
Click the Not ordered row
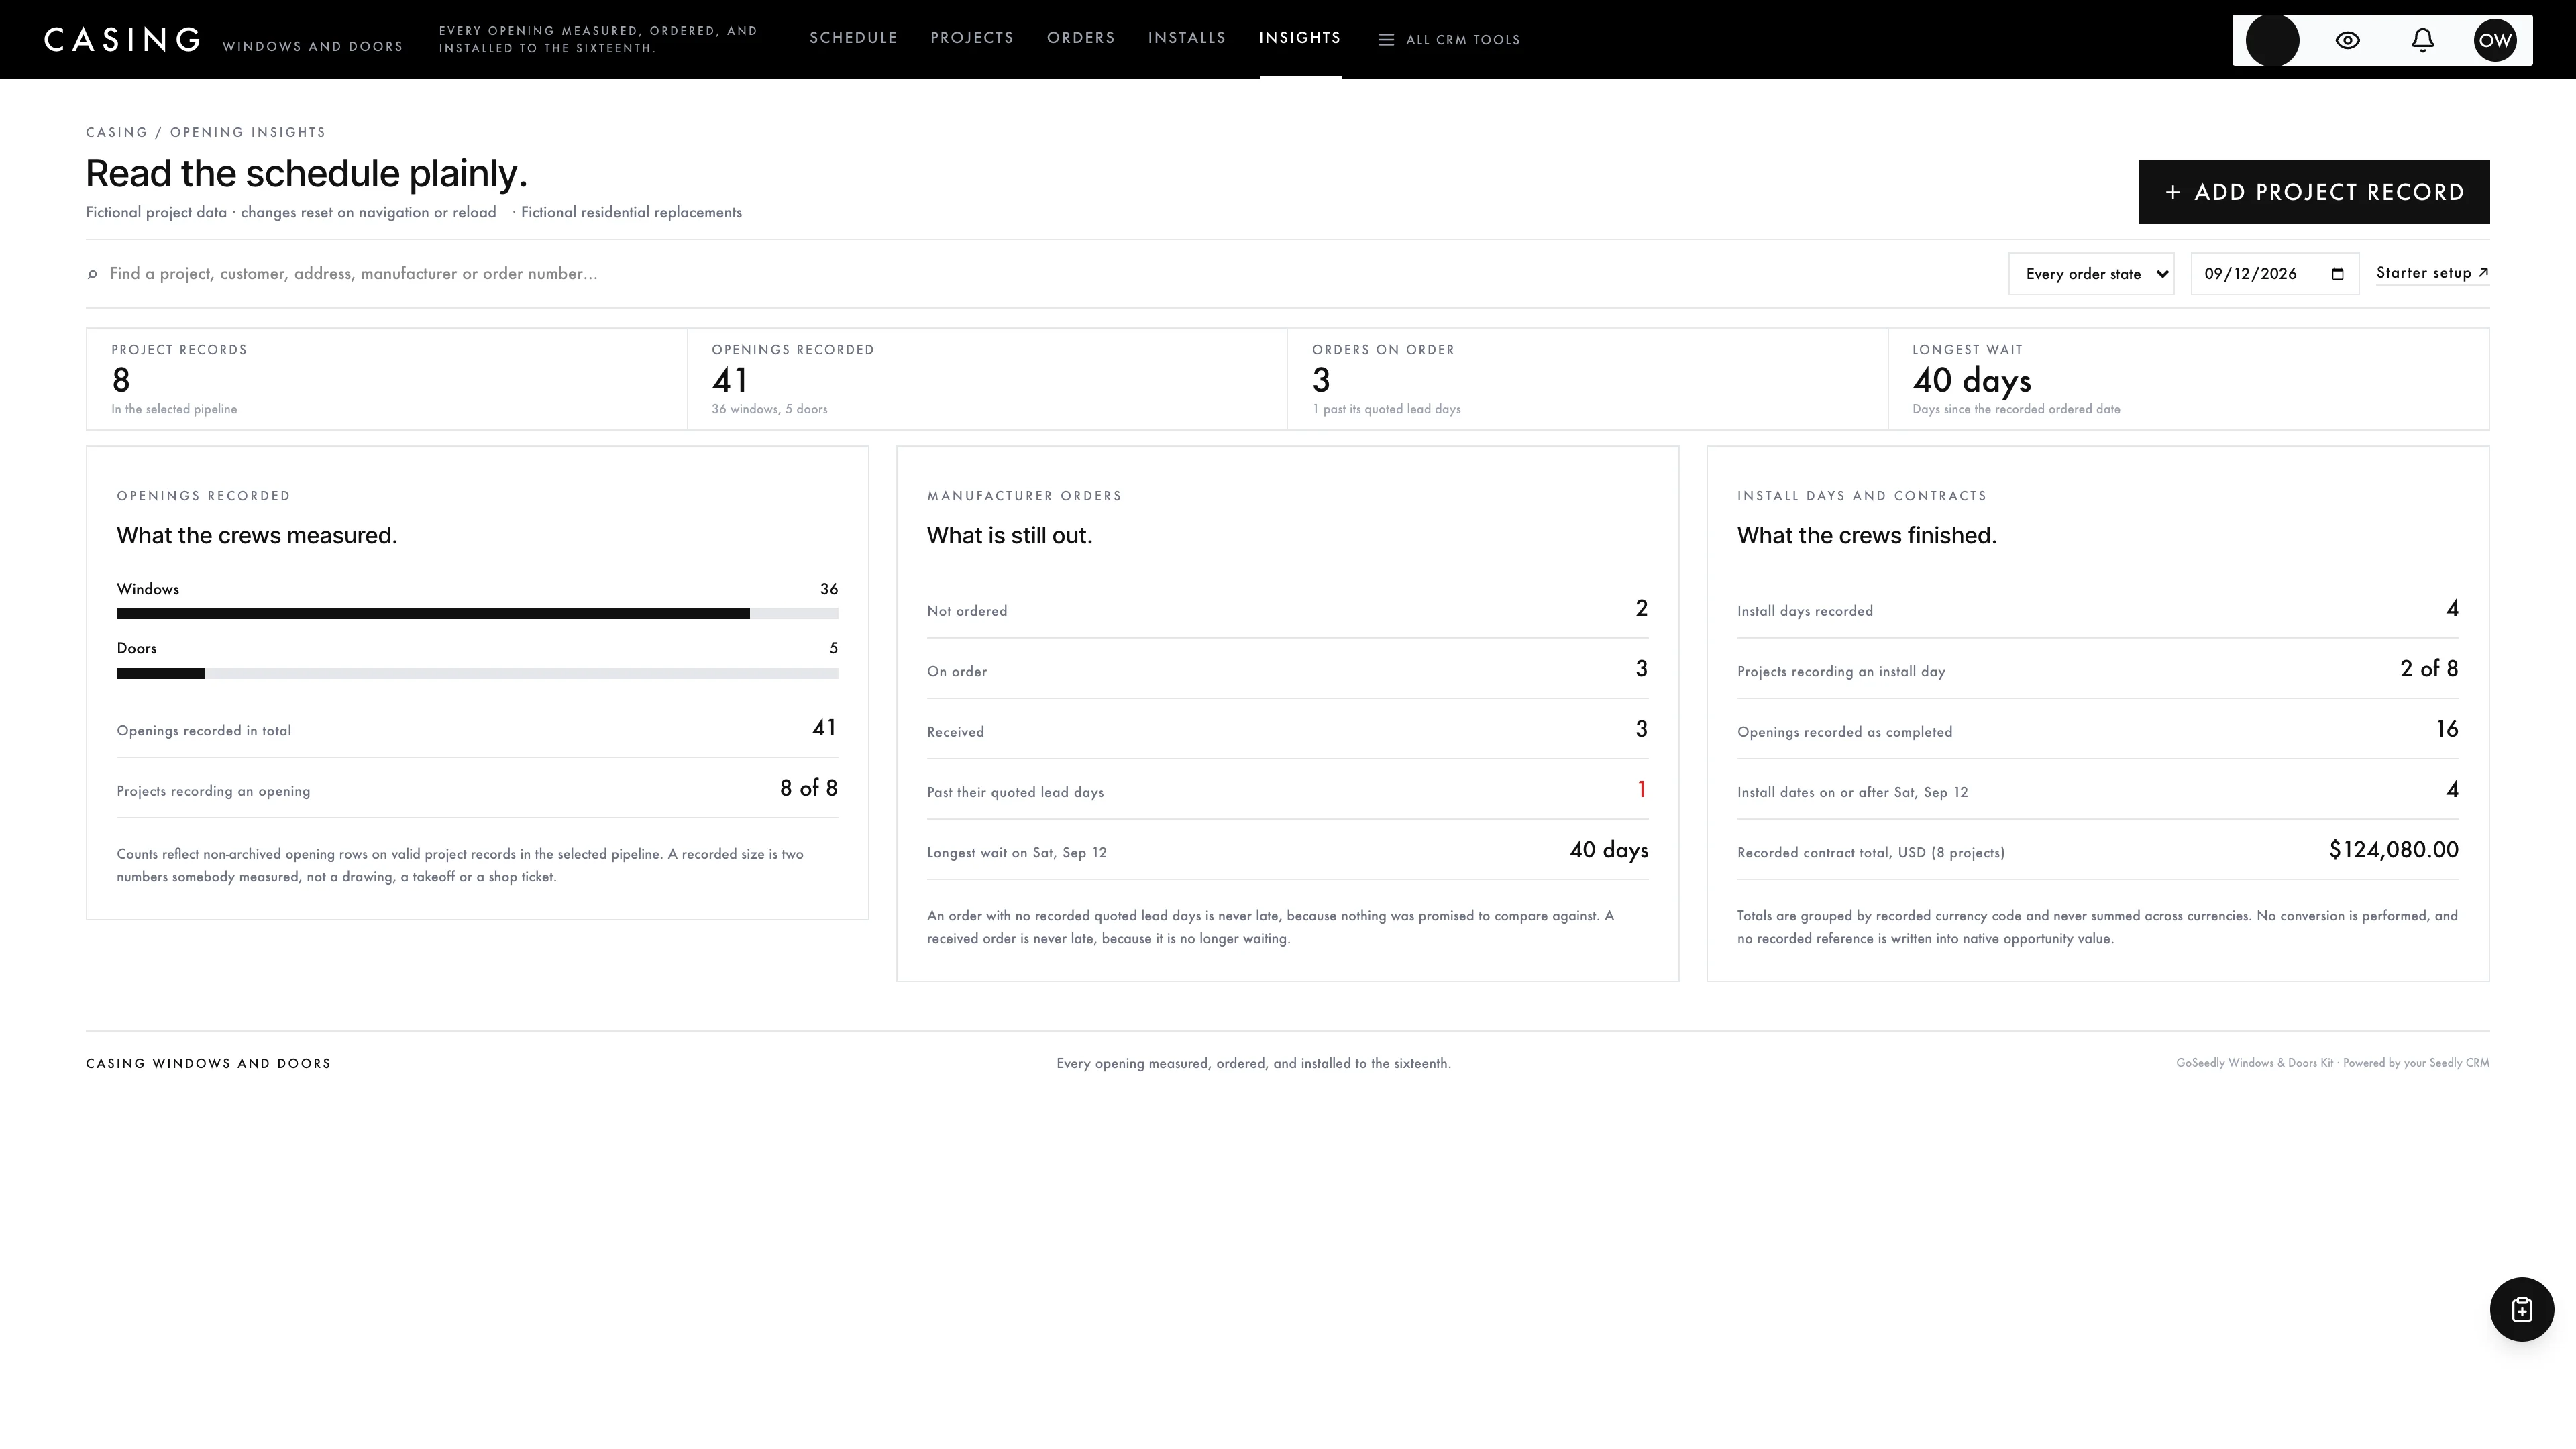(x=1287, y=609)
